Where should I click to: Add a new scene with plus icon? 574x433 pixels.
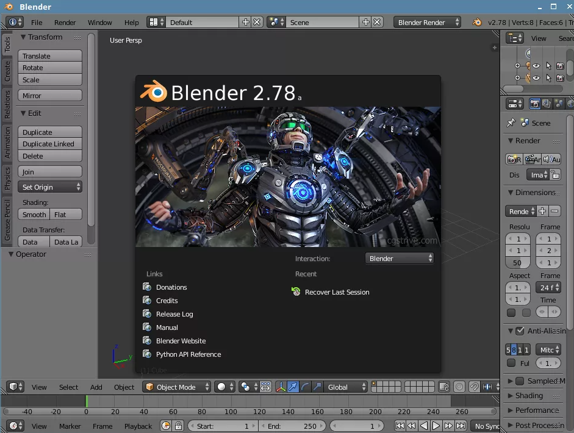366,22
